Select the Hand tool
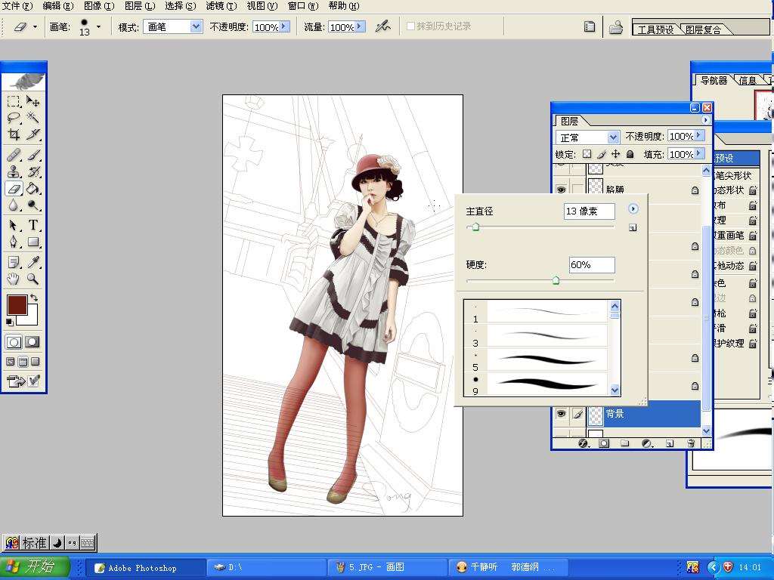 14,279
